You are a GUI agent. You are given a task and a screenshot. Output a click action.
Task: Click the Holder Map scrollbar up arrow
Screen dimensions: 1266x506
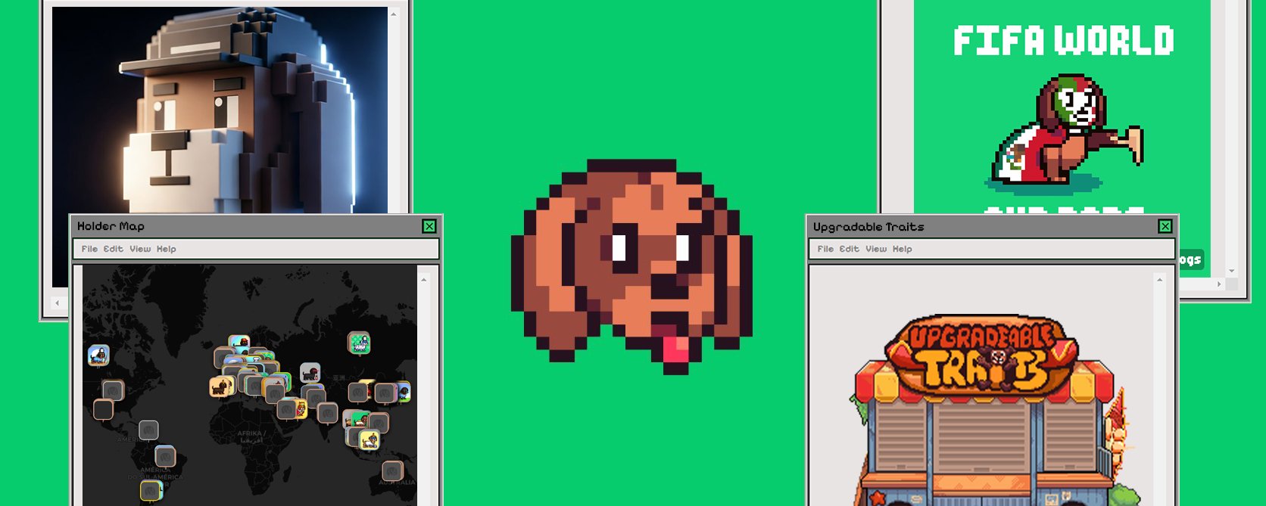[424, 280]
